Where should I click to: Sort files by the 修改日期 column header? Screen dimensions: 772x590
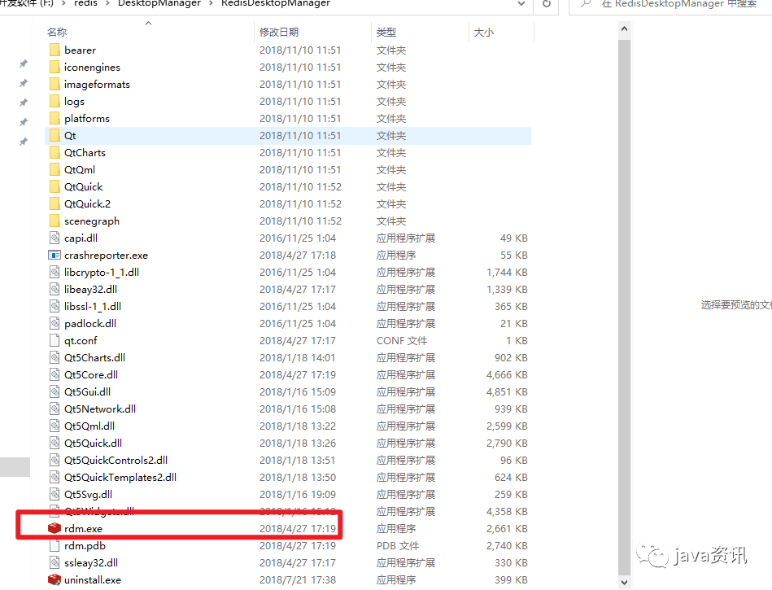pyautogui.click(x=279, y=32)
